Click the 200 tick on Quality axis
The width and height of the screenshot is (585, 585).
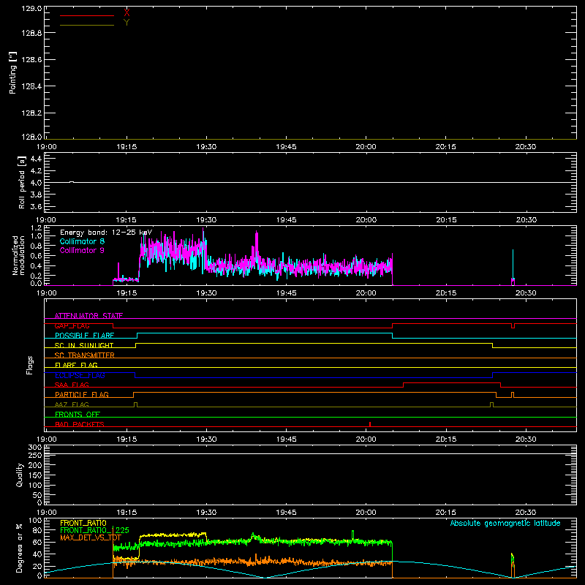35,466
